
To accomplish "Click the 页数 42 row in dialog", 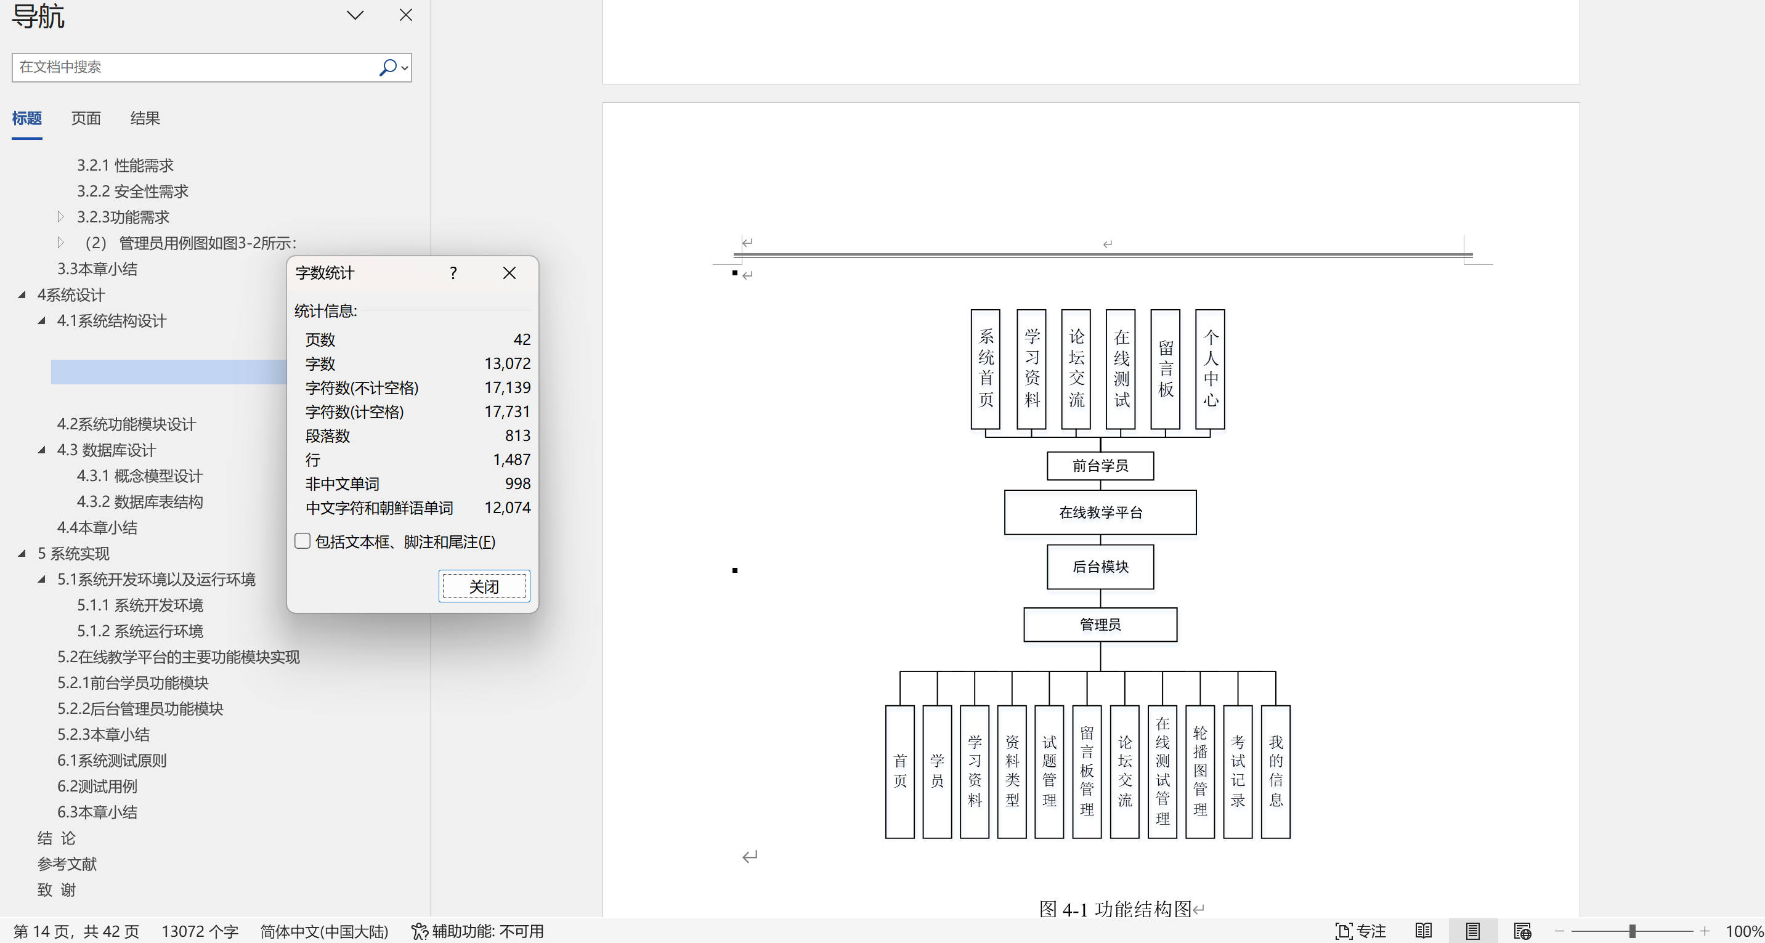I will 418,339.
